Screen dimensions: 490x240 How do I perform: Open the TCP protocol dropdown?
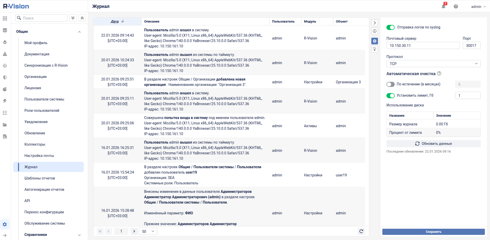433,64
